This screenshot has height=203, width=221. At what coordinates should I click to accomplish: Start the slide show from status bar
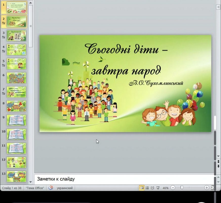[158, 188]
